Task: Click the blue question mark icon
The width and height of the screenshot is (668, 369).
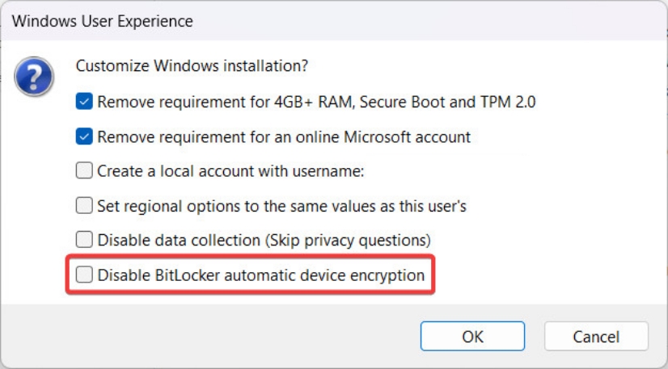Action: pyautogui.click(x=34, y=77)
